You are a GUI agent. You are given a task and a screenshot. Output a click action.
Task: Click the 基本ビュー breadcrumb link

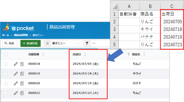coord(38,35)
